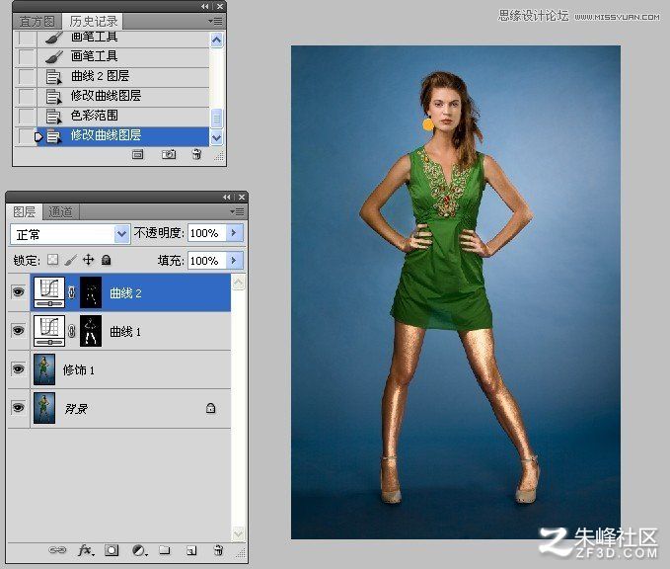
Task: Click 曲线 2 layer mask thumbnail
Action: click(91, 292)
